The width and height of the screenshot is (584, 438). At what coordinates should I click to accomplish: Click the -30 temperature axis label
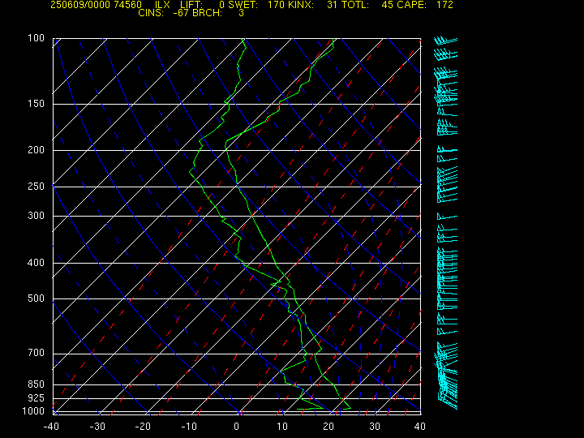tap(97, 427)
